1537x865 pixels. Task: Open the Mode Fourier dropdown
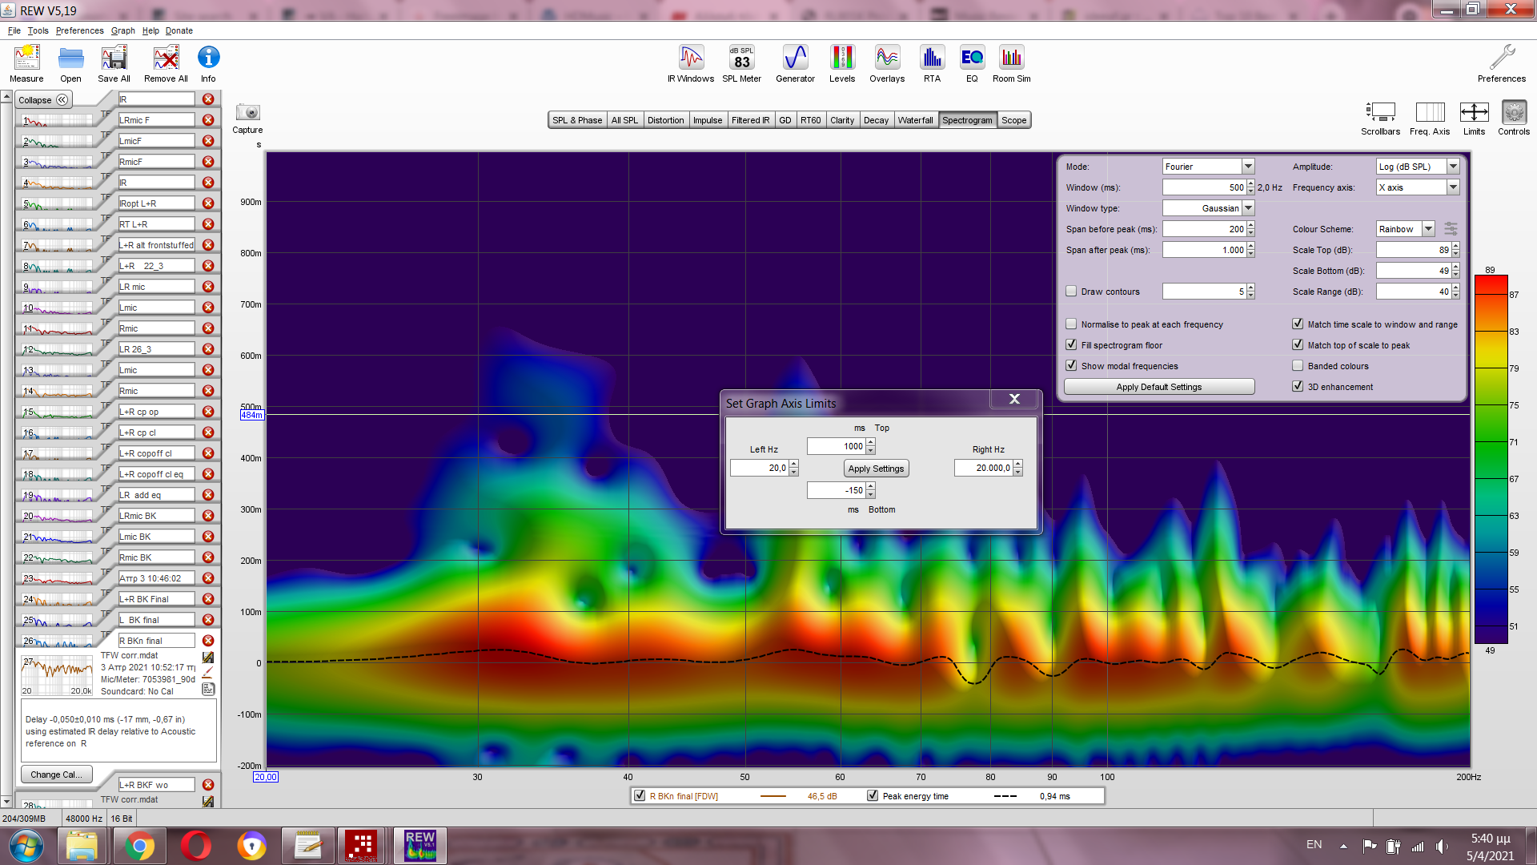pos(1248,167)
